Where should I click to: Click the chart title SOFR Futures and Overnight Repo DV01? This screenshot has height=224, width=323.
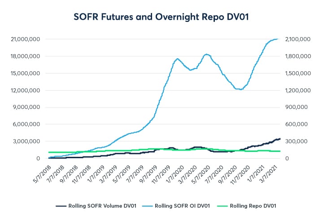point(161,16)
